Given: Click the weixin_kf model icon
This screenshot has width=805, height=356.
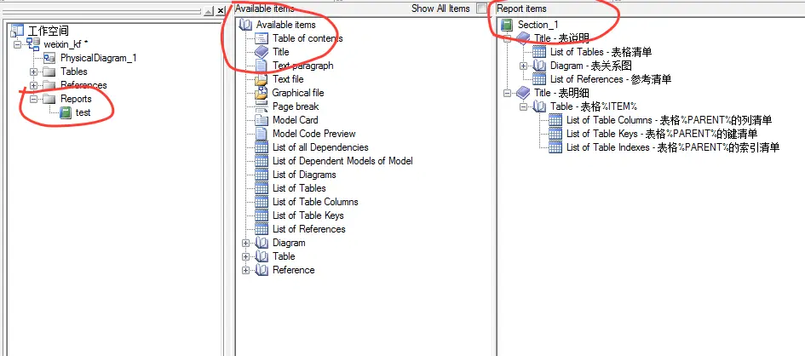Looking at the screenshot, I should (x=33, y=44).
